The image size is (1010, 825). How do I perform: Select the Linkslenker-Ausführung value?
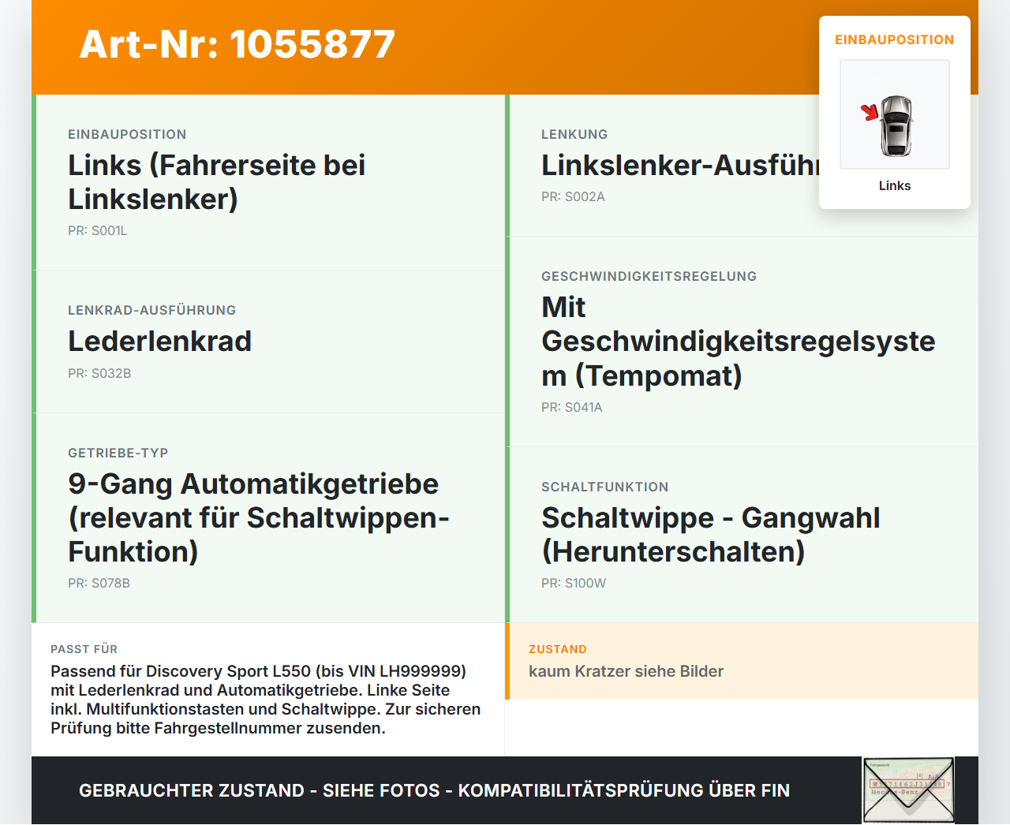pyautogui.click(x=680, y=165)
